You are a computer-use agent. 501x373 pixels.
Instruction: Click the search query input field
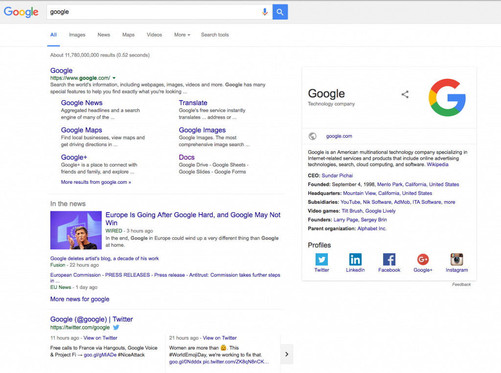click(x=153, y=12)
